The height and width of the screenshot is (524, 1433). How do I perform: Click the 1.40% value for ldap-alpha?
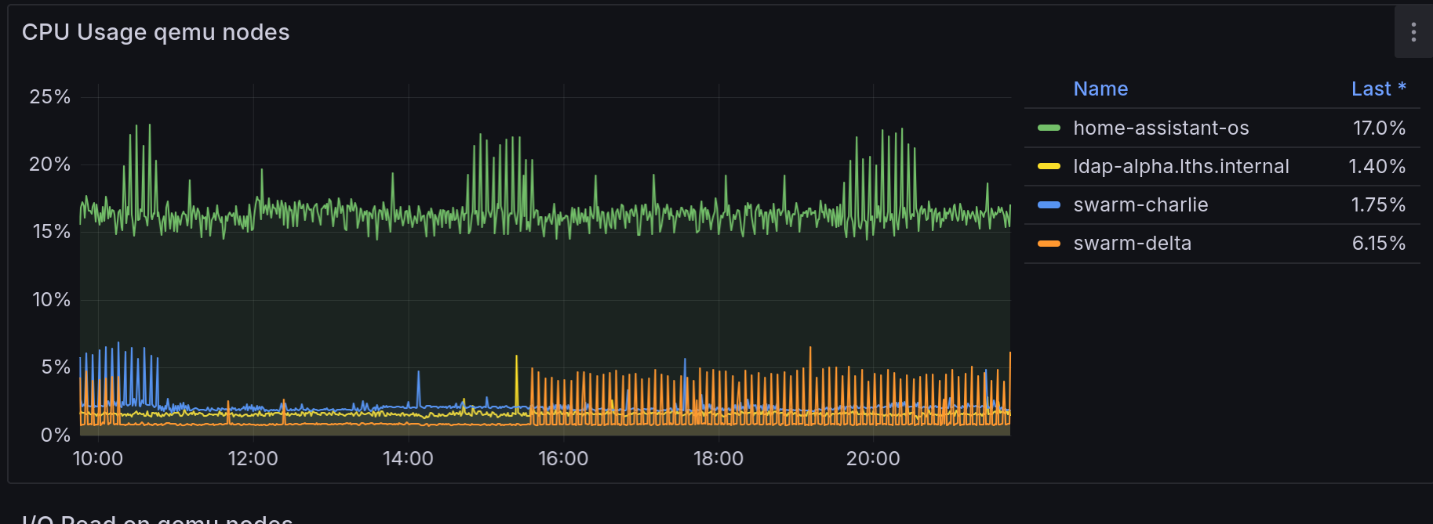click(x=1377, y=166)
